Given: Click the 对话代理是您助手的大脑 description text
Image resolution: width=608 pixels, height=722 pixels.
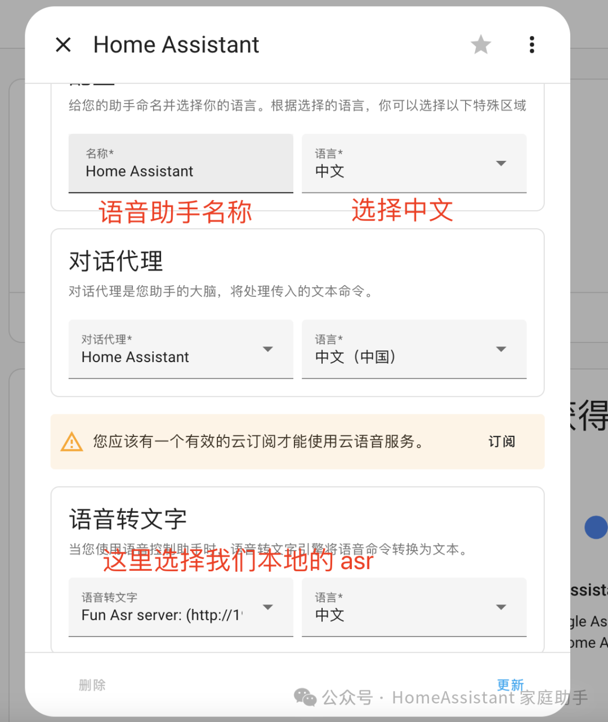Looking at the screenshot, I should click(x=221, y=291).
